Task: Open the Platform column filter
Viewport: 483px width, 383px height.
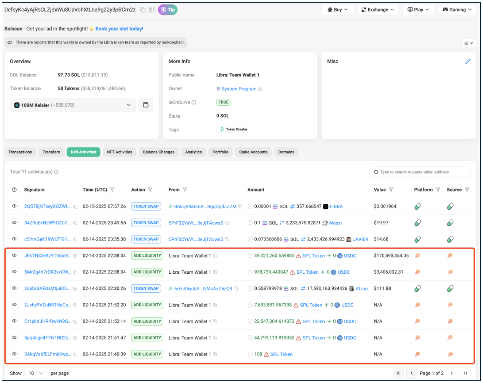Action: point(438,190)
